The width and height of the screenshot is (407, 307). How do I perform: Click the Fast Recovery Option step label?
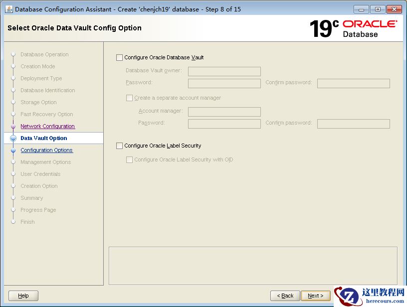coord(47,114)
